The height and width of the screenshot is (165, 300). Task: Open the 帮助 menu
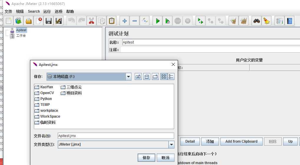tap(70, 11)
